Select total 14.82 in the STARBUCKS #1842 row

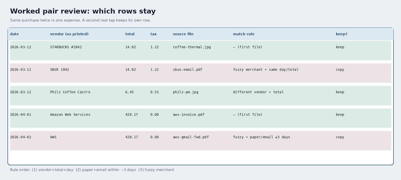coord(131,47)
